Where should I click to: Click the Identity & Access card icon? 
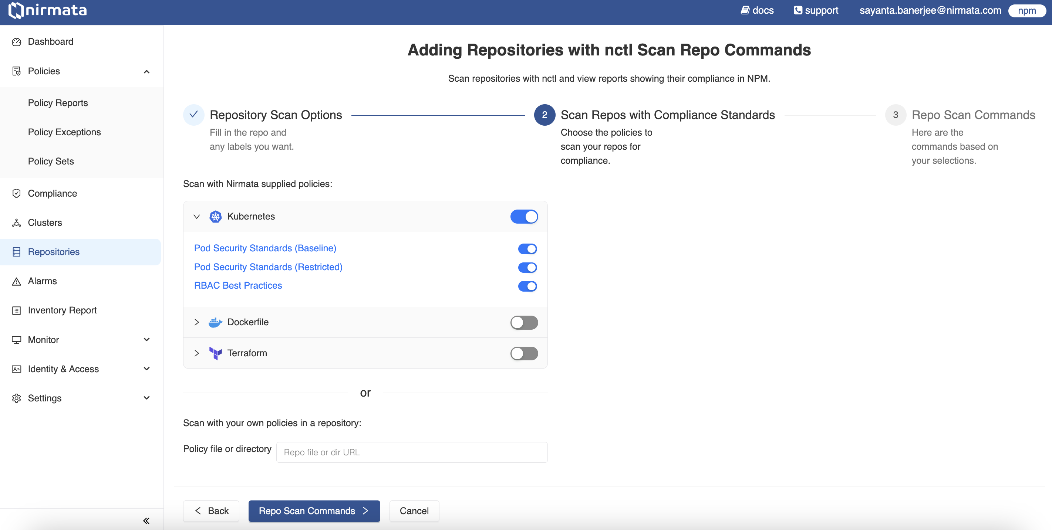point(16,369)
